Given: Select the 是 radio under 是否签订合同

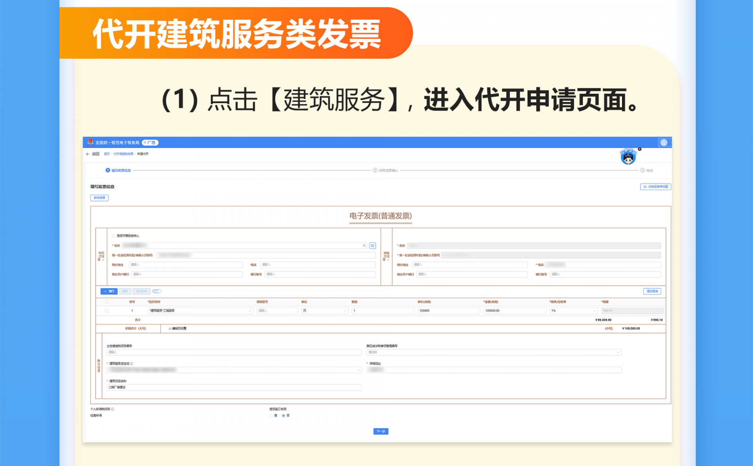Looking at the screenshot, I should click(271, 416).
